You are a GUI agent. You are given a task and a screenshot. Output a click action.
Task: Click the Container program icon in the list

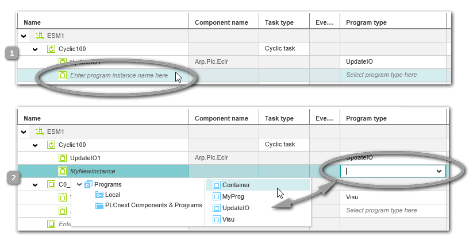(216, 185)
